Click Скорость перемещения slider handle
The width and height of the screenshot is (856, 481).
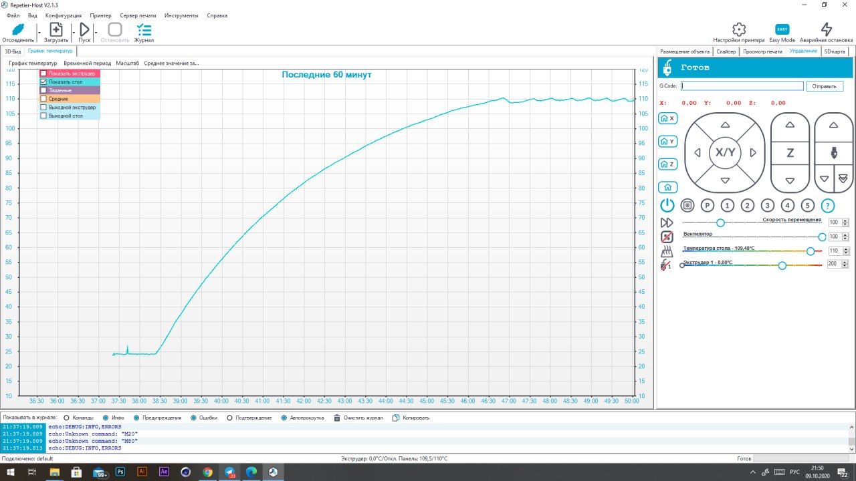click(x=720, y=222)
